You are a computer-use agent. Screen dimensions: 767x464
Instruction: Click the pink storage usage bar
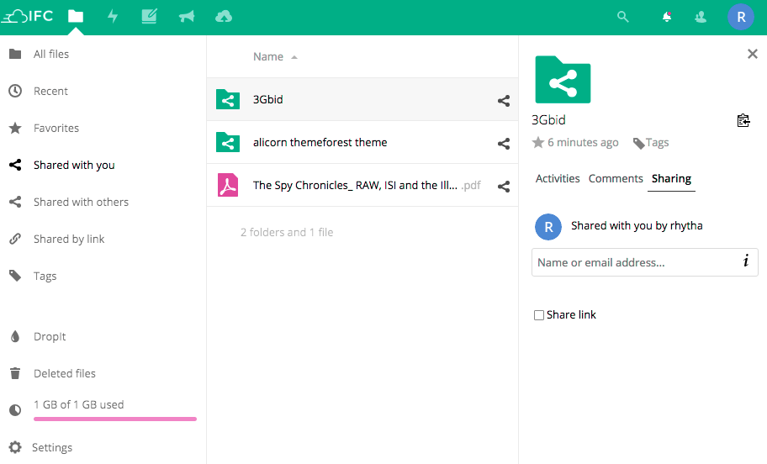pos(115,419)
